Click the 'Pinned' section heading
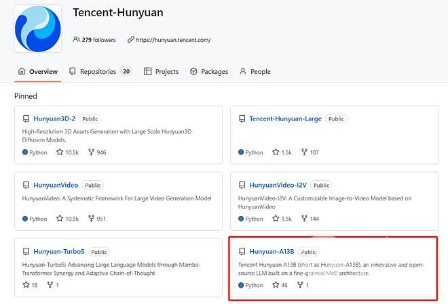448x304 pixels. pyautogui.click(x=26, y=96)
